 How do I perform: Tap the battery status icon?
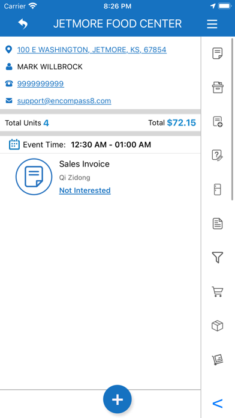[225, 6]
